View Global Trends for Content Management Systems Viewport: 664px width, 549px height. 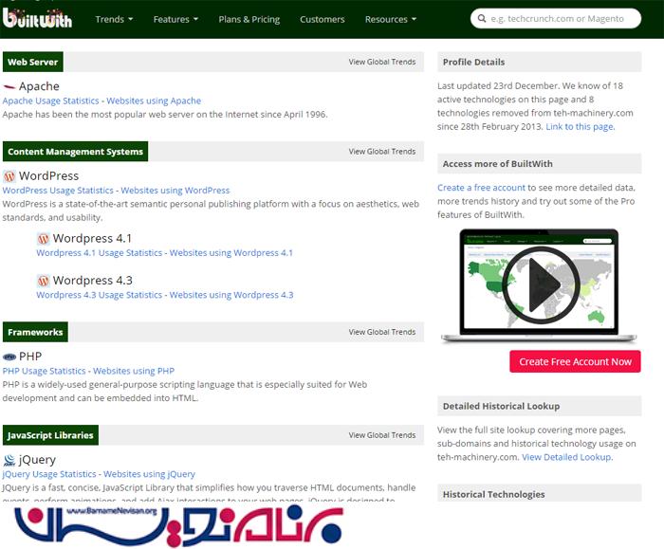(x=382, y=152)
